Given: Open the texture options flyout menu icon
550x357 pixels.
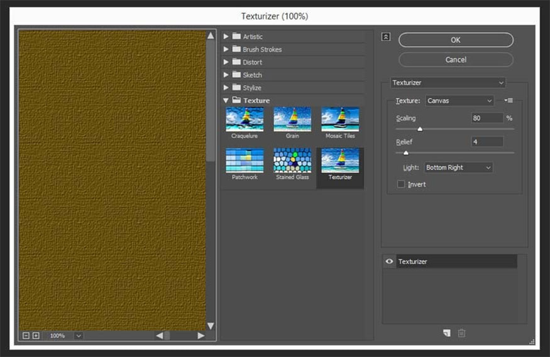Looking at the screenshot, I should [509, 100].
